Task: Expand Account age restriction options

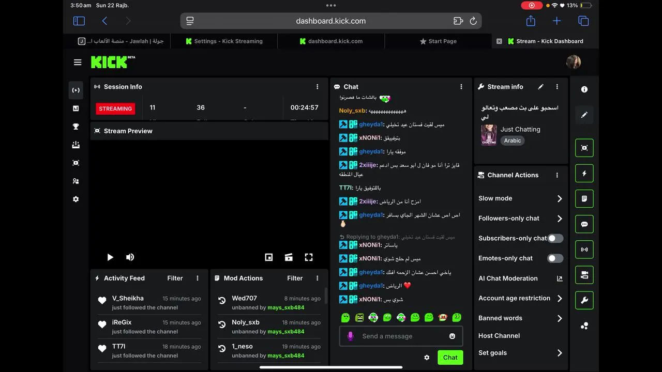Action: [x=560, y=298]
